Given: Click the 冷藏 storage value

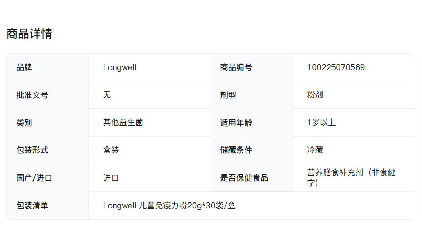Looking at the screenshot, I should (315, 150).
